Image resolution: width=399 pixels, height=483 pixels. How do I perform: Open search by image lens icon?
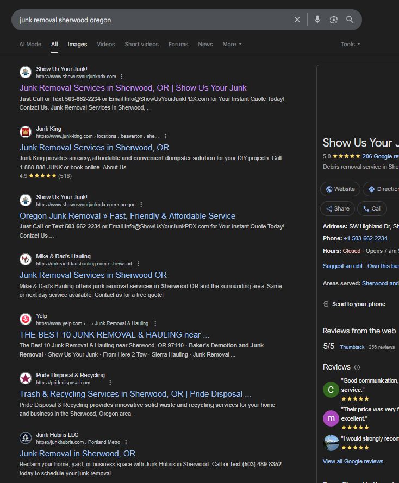point(334,20)
